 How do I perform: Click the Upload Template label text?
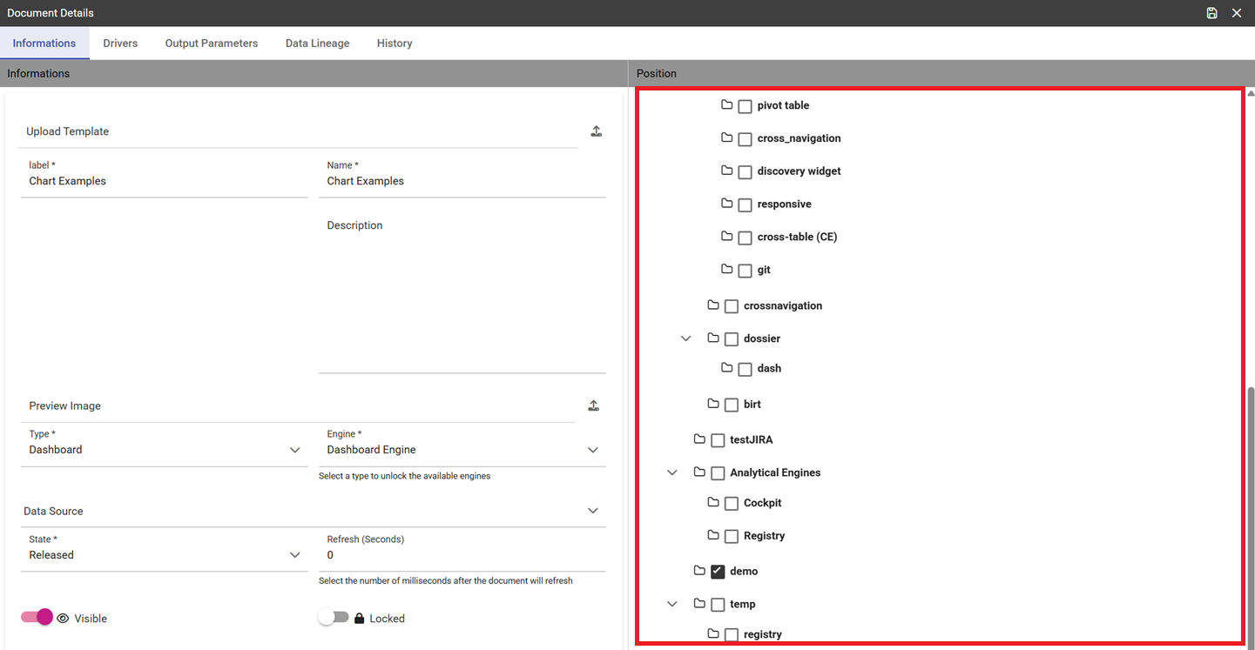coord(67,131)
